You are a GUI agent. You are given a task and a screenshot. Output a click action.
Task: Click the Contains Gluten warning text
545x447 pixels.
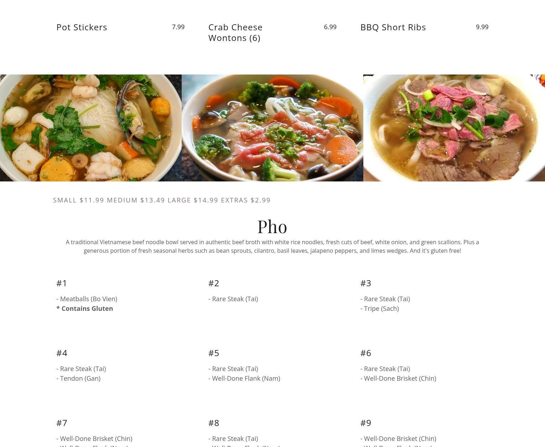point(85,308)
